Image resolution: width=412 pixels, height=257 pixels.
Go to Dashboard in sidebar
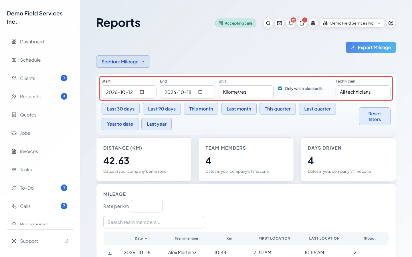tap(40, 42)
